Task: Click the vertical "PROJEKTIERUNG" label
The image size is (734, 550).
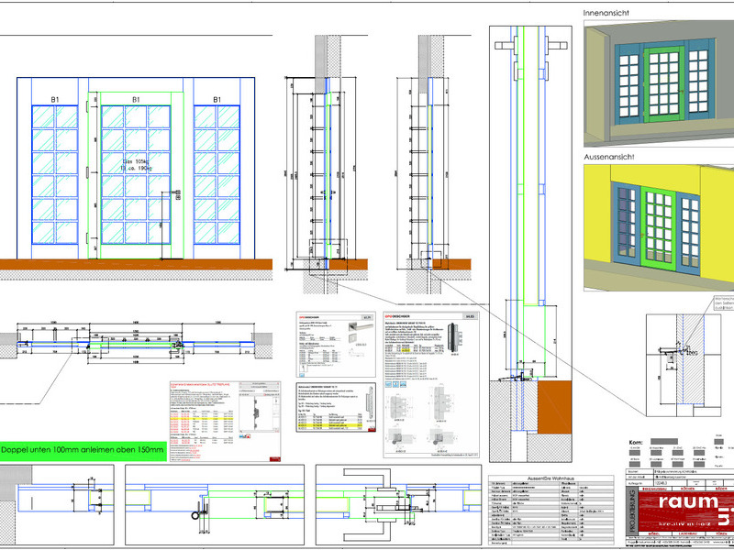Action: 631,511
